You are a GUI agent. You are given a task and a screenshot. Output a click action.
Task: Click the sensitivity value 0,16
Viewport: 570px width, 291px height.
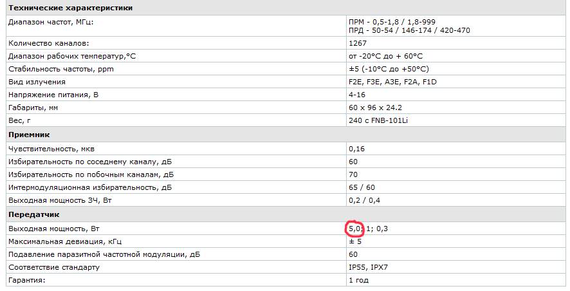tap(356, 149)
